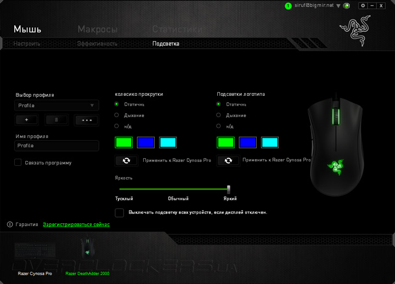
Task: Set brightness to Обычный label
Action: 178,199
